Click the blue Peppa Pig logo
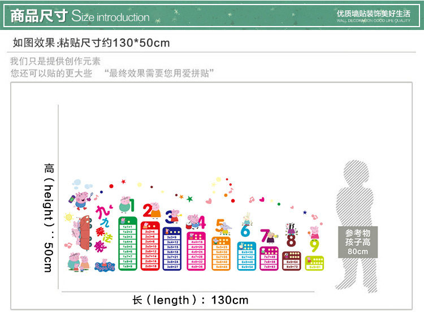424x316 pixels. click(105, 266)
